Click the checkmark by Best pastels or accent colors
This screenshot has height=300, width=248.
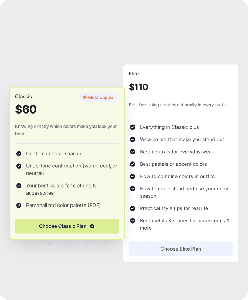coord(132,164)
